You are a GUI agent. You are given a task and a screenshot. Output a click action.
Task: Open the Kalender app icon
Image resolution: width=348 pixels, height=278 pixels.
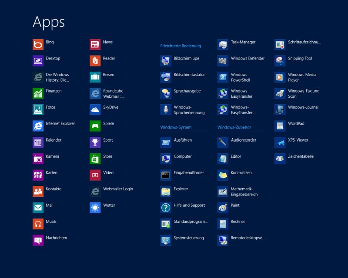point(38,142)
